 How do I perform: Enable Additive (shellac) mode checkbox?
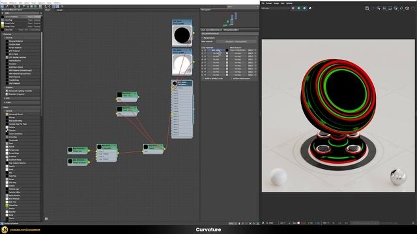coord(203,79)
